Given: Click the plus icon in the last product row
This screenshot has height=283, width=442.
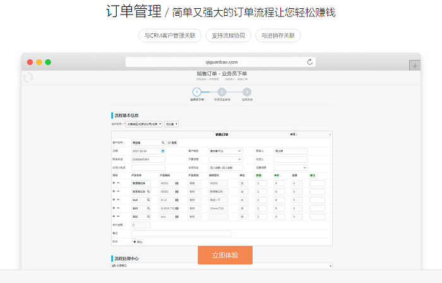Looking at the screenshot, I should pos(114,216).
